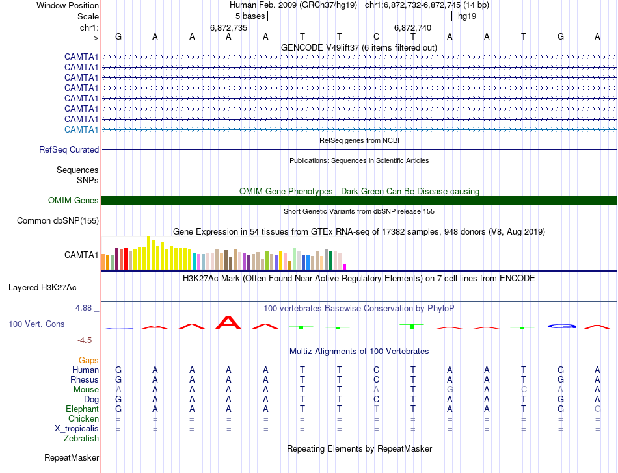Click the Rhesus species label
Image resolution: width=618 pixels, height=473 pixels.
(x=85, y=379)
